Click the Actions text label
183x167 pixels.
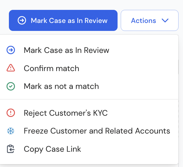click(143, 21)
